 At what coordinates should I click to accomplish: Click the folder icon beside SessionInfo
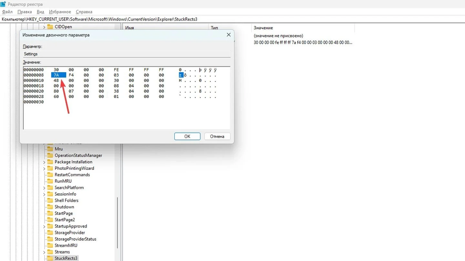click(50, 194)
